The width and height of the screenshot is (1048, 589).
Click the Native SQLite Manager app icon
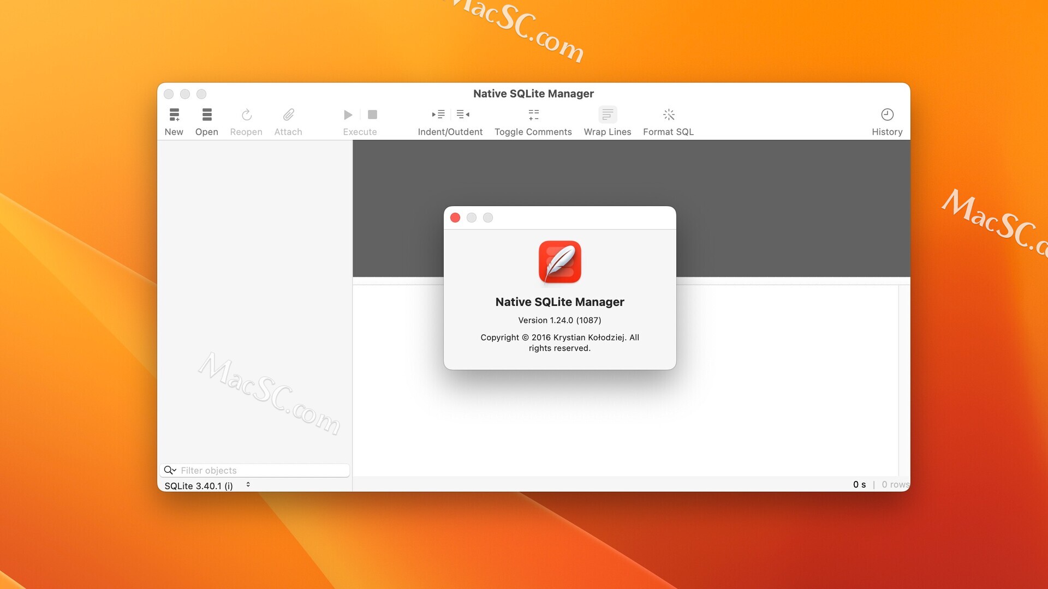560,261
